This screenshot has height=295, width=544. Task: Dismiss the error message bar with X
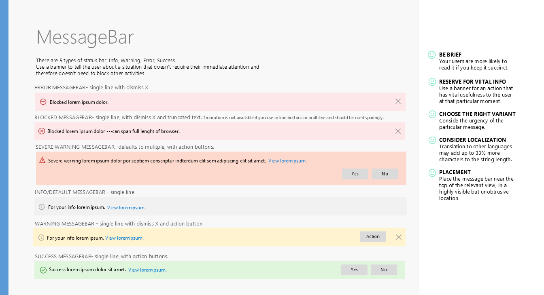pyautogui.click(x=398, y=101)
